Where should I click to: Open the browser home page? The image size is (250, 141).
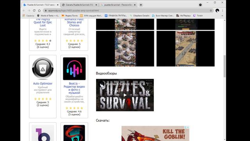pyautogui.click(x=39, y=11)
